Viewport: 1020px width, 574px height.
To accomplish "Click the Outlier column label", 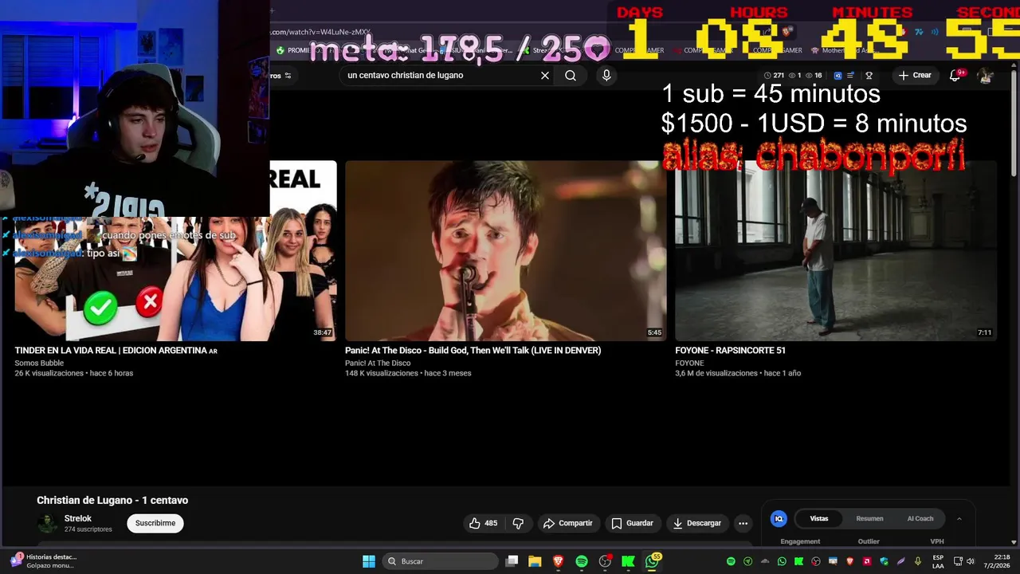I will pyautogui.click(x=869, y=541).
